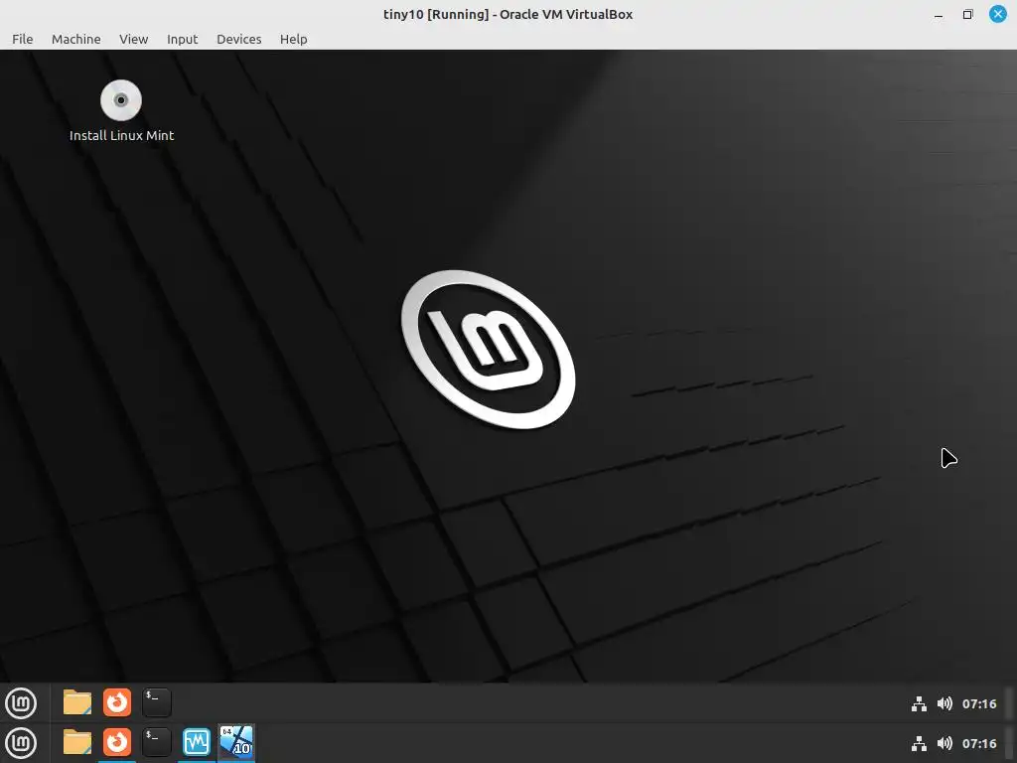Launch Files from the guest VM panel
The height and width of the screenshot is (763, 1017).
pos(77,702)
